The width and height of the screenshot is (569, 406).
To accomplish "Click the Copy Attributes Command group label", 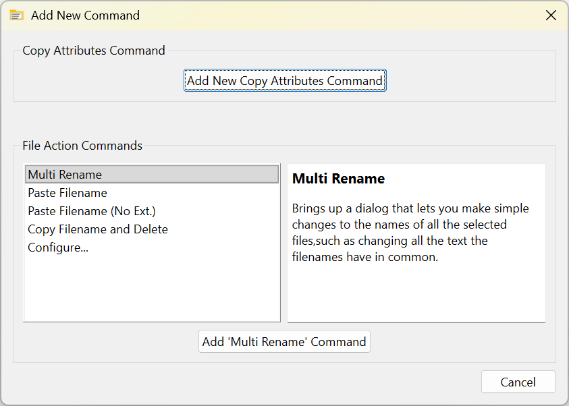I will tap(93, 50).
